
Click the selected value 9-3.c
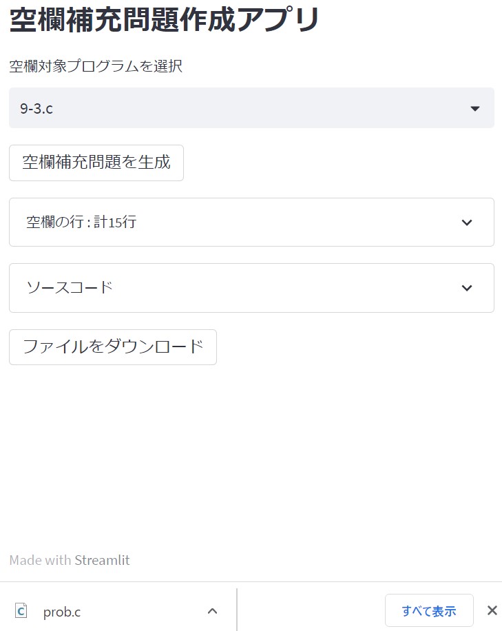click(x=36, y=108)
